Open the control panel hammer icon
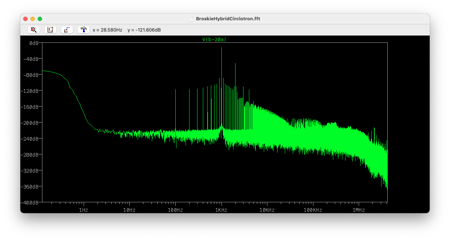The height and width of the screenshot is (240, 450). tap(84, 30)
